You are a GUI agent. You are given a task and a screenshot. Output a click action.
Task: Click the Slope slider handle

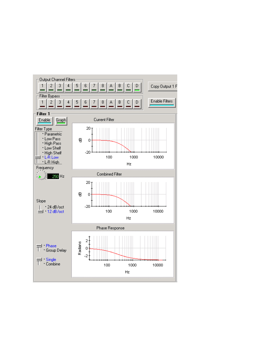pos(40,212)
